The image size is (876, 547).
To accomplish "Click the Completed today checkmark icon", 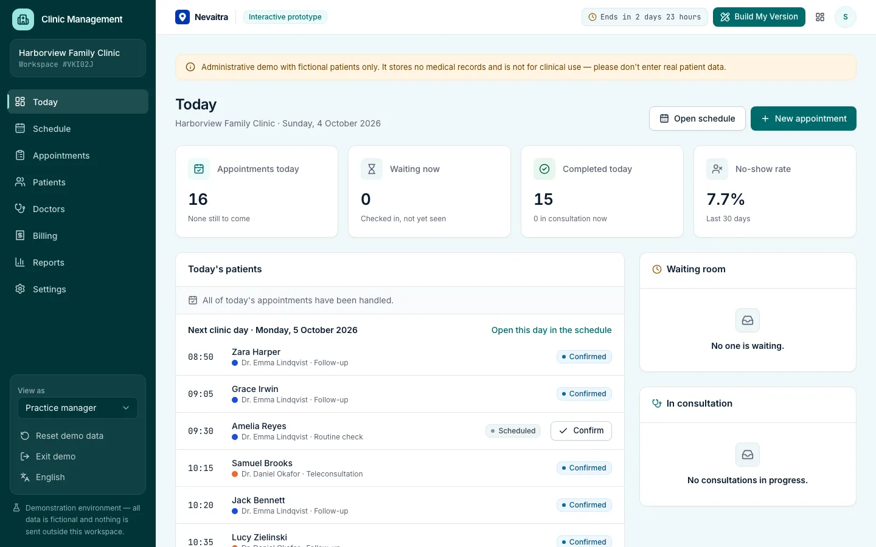I will pyautogui.click(x=544, y=169).
